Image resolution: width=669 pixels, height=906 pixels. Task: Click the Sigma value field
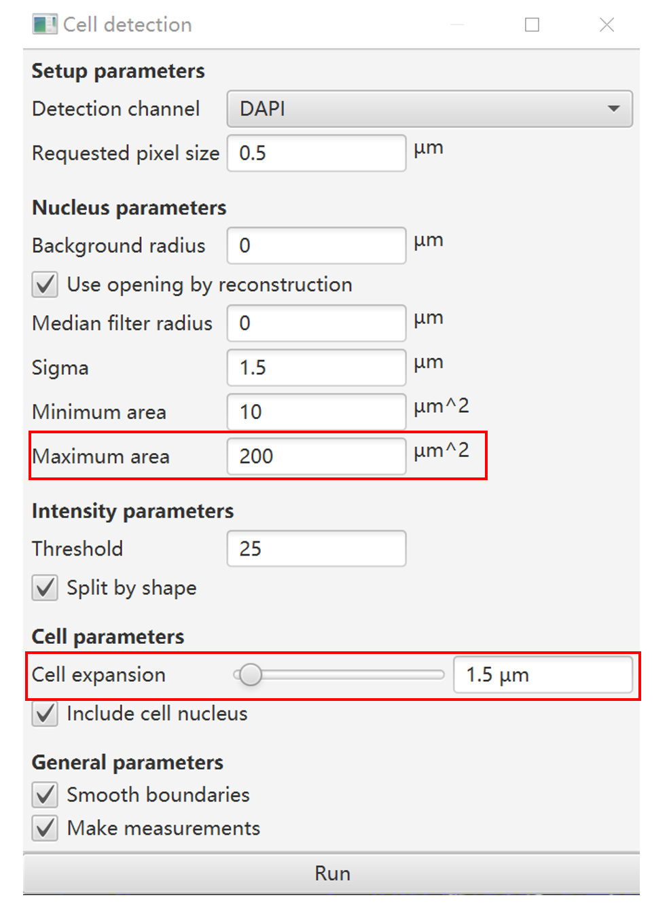(316, 368)
